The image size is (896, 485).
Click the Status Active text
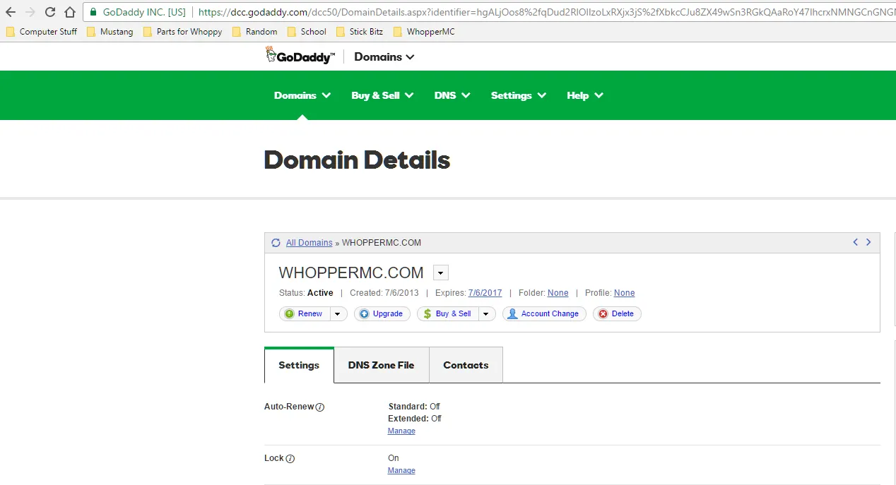(x=306, y=293)
